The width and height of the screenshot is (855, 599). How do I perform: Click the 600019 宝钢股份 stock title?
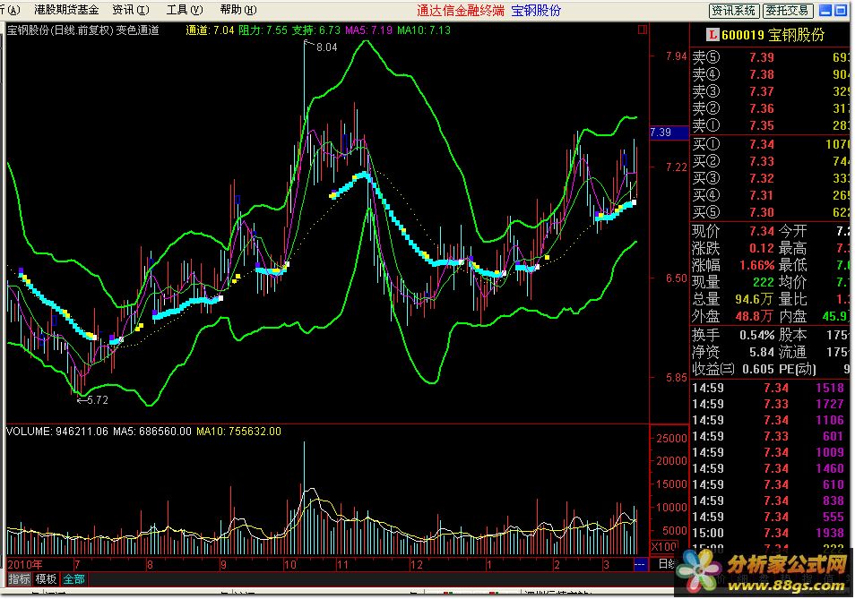click(773, 35)
